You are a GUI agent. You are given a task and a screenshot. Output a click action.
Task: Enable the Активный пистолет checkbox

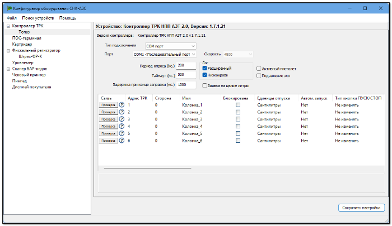tap(259, 69)
